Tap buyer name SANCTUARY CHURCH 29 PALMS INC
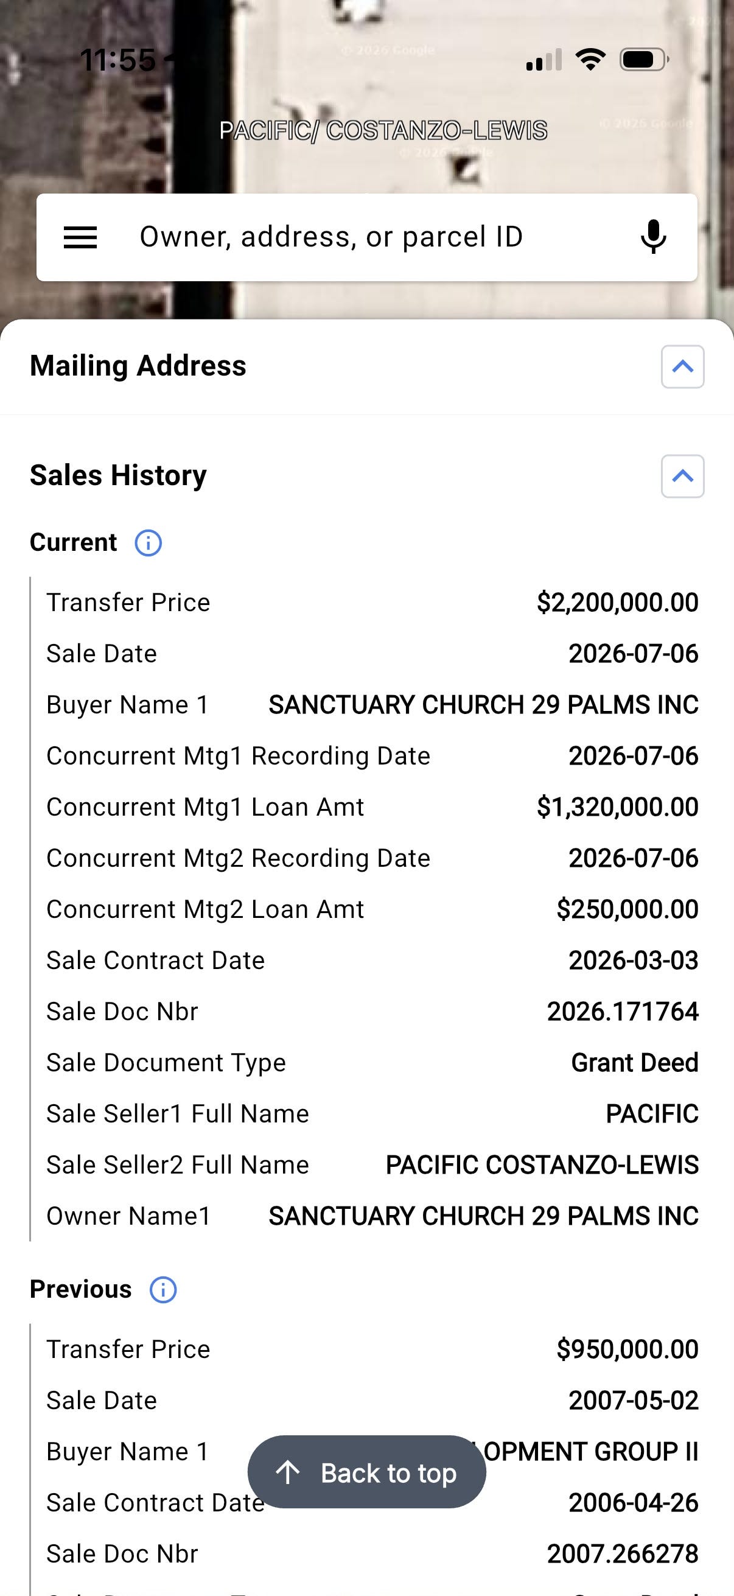The height and width of the screenshot is (1596, 734). pyautogui.click(x=484, y=705)
